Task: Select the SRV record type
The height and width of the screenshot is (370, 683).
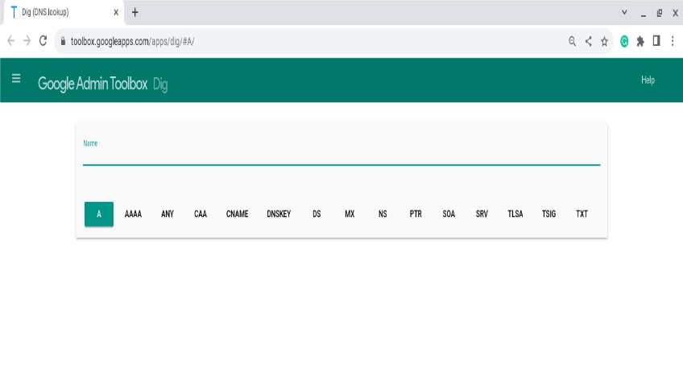Action: coord(482,214)
